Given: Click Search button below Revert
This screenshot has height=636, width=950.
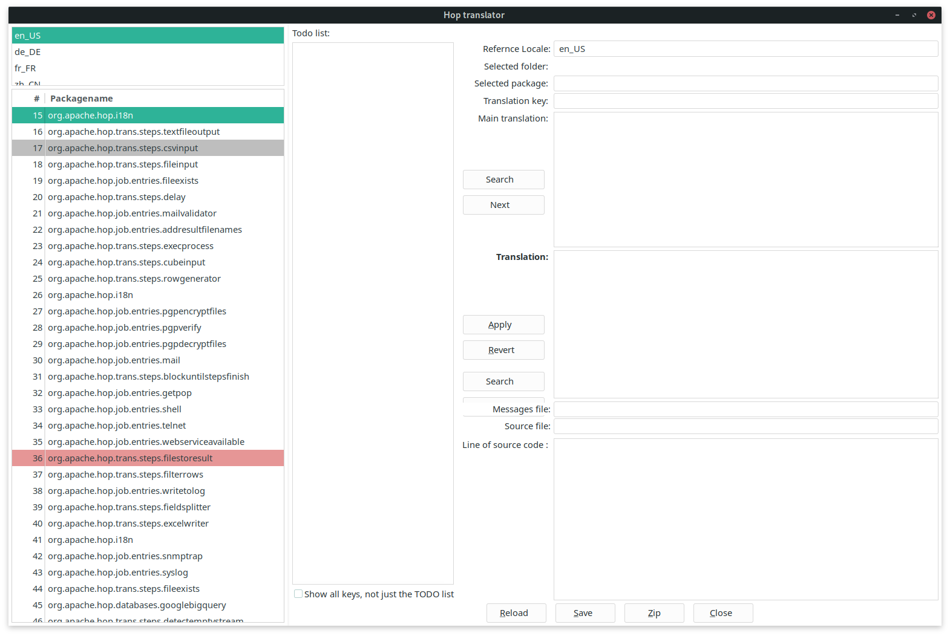Looking at the screenshot, I should click(x=503, y=381).
